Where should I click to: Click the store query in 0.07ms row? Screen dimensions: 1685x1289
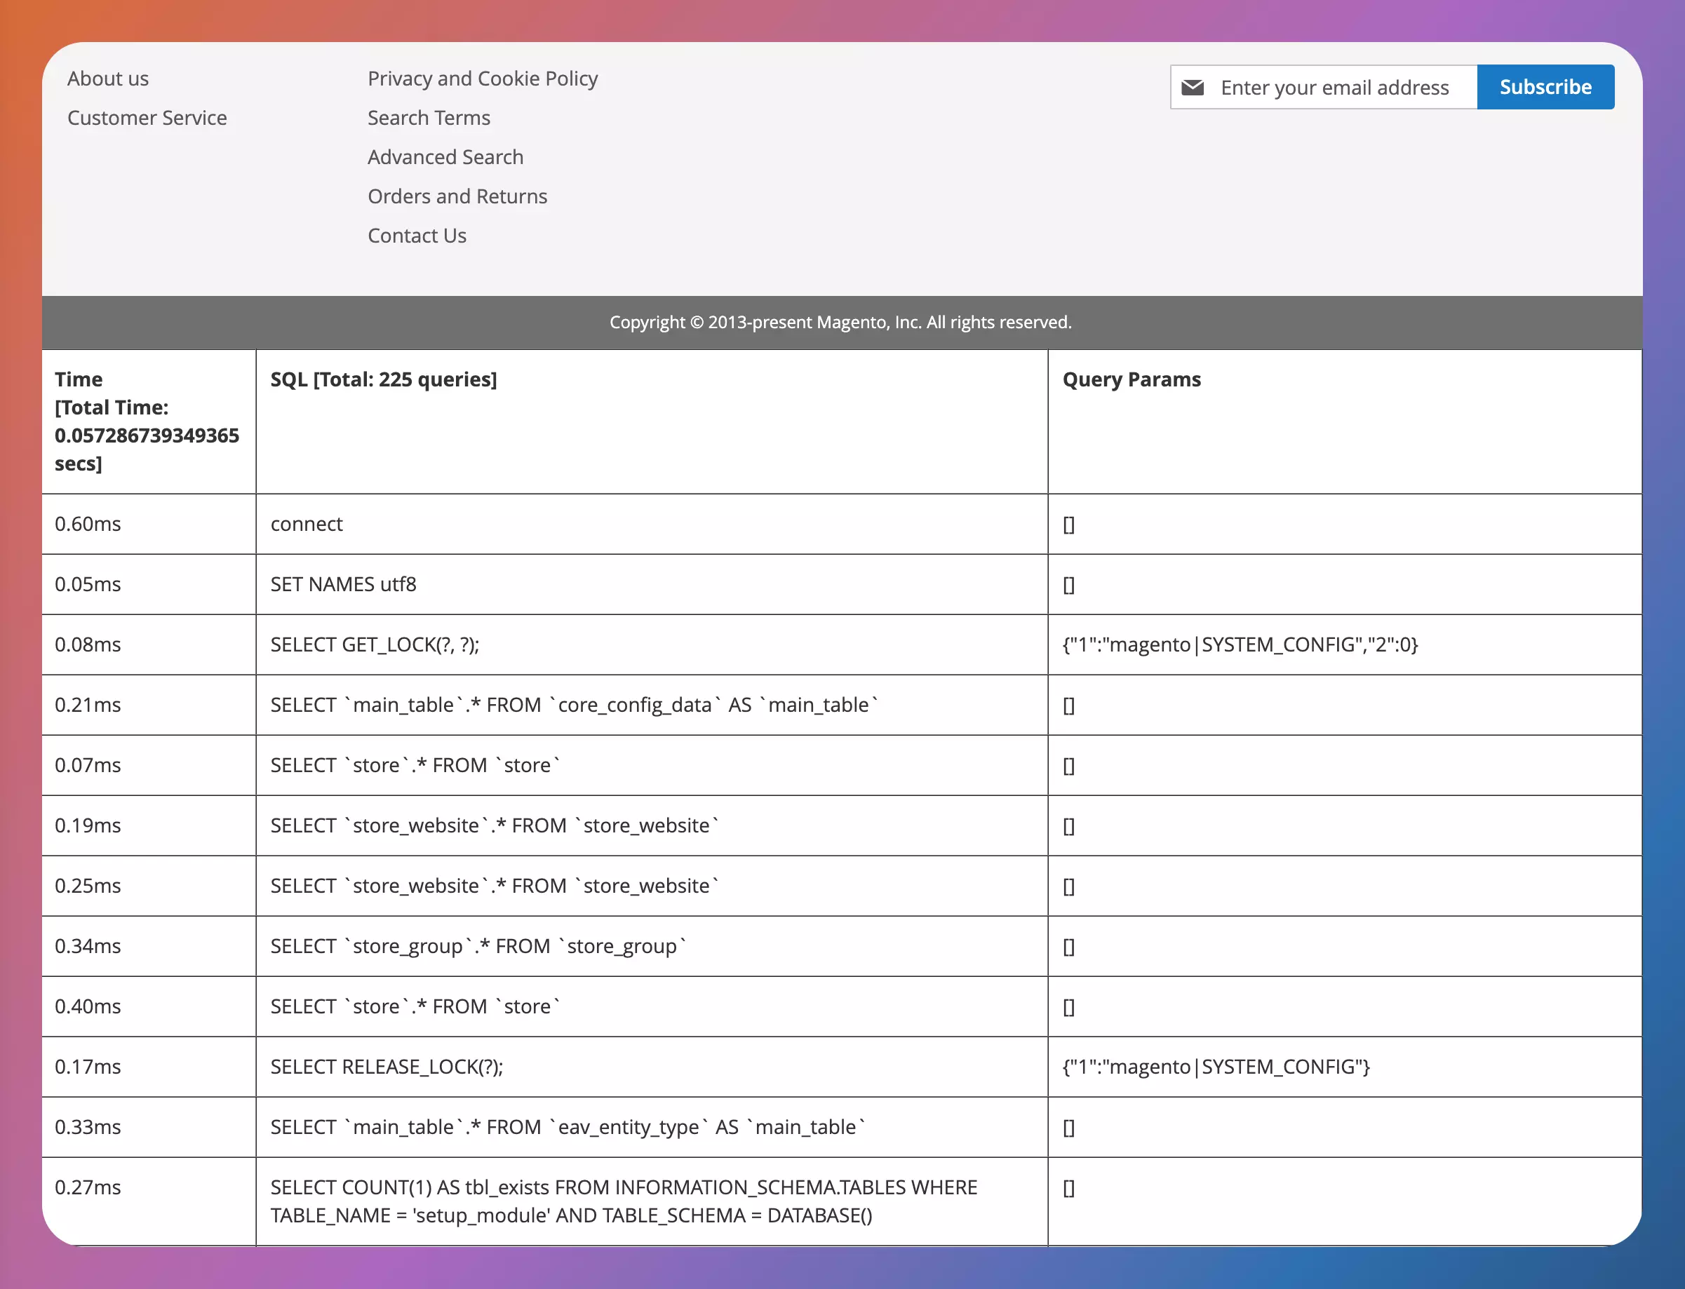click(x=652, y=765)
